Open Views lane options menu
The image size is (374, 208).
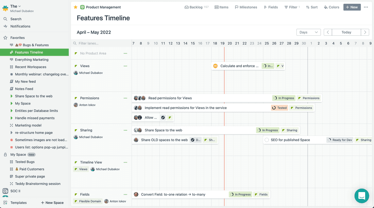point(125,66)
